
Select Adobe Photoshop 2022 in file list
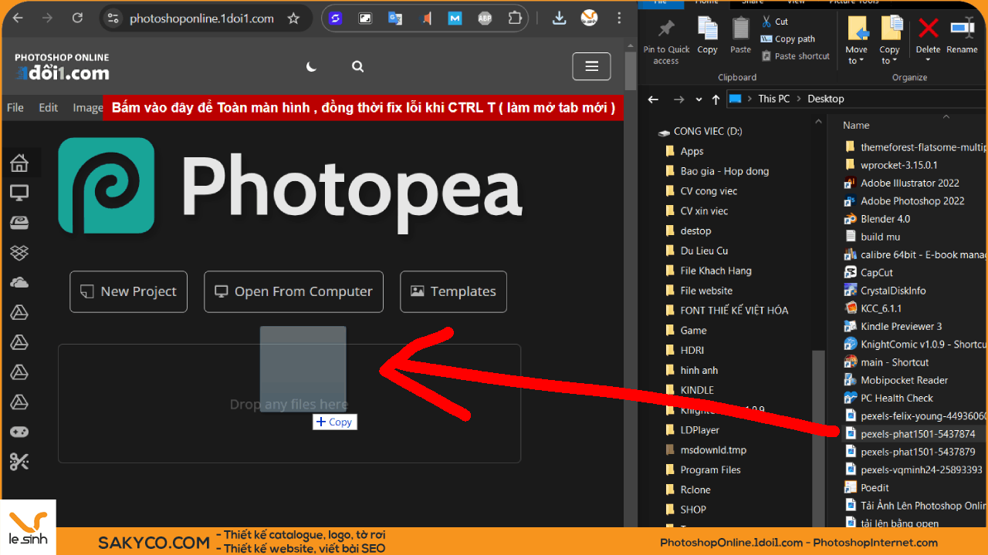click(912, 201)
